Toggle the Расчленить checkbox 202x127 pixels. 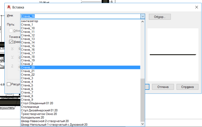coord(9,84)
